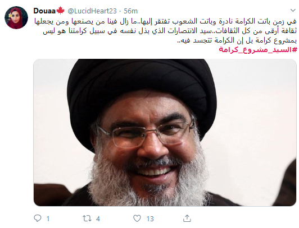Open the share tweet upload icon

point(187,218)
